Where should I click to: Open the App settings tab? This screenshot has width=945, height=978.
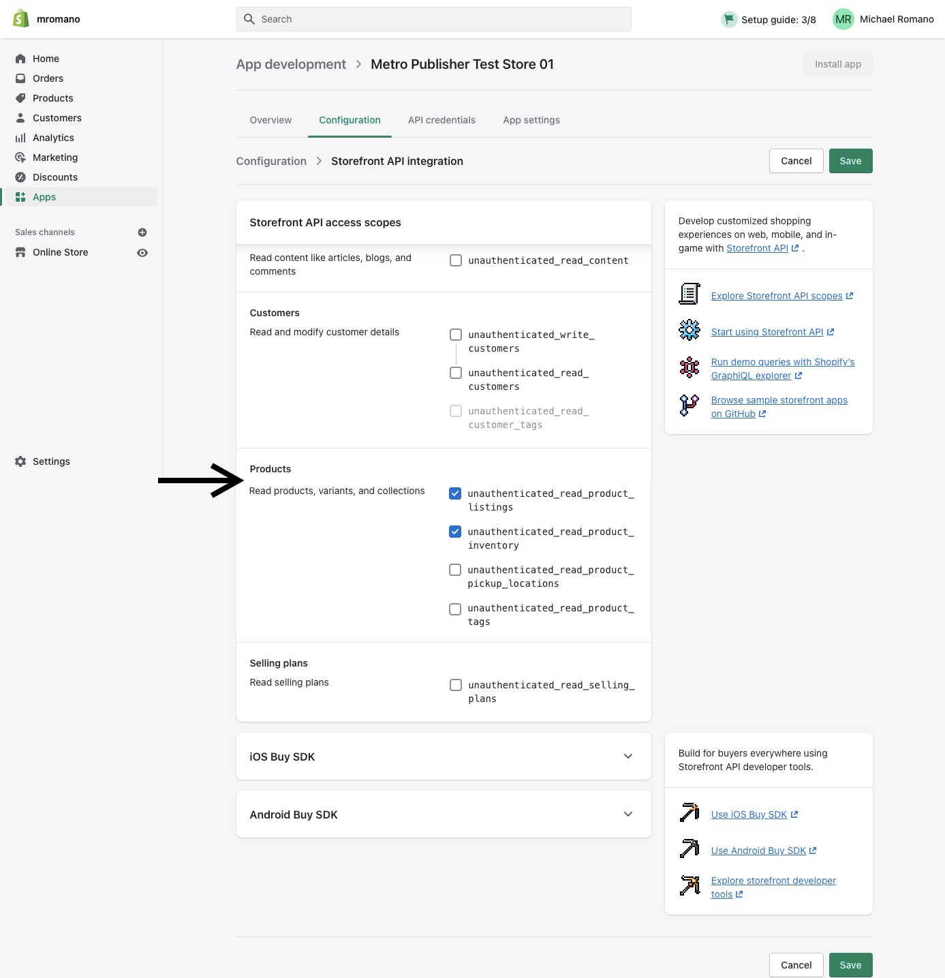pos(531,120)
